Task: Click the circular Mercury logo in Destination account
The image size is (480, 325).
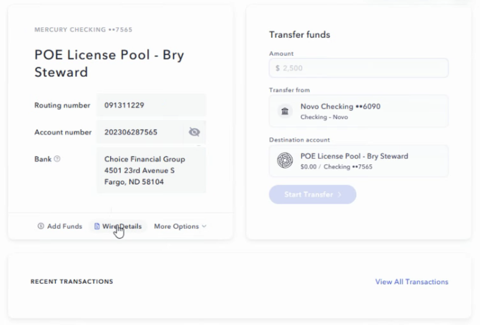Action: (285, 161)
